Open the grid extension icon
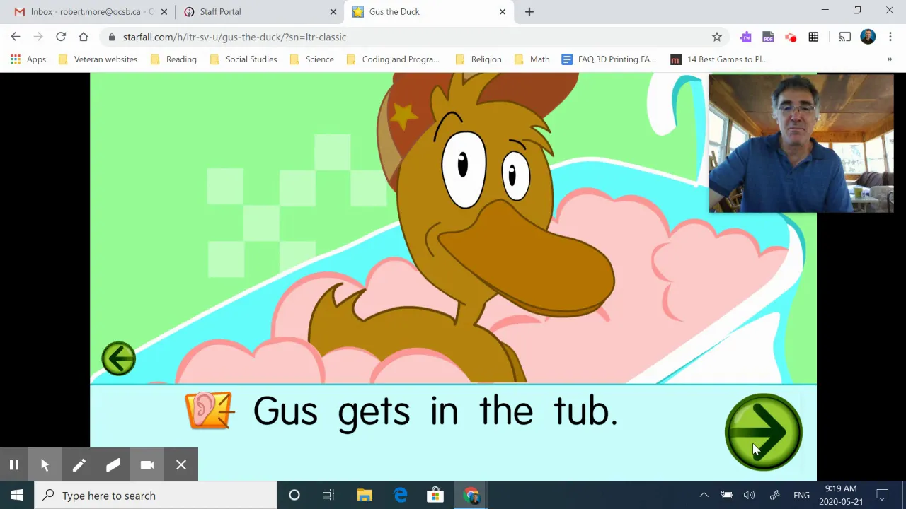Image resolution: width=906 pixels, height=509 pixels. click(x=813, y=37)
